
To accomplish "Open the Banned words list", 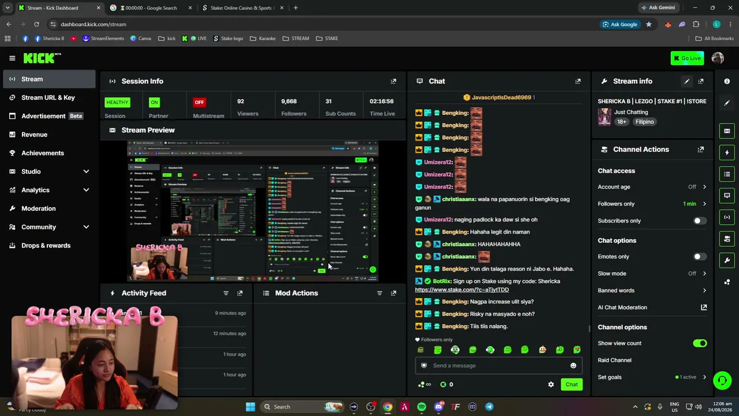I will (x=652, y=291).
